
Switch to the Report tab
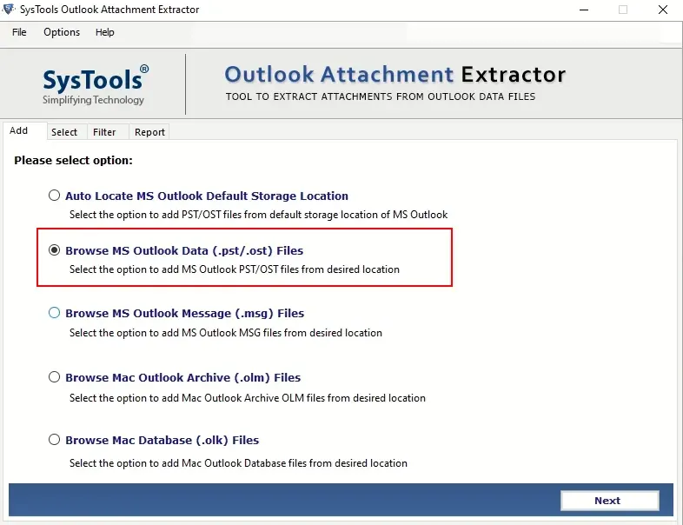[x=149, y=132]
